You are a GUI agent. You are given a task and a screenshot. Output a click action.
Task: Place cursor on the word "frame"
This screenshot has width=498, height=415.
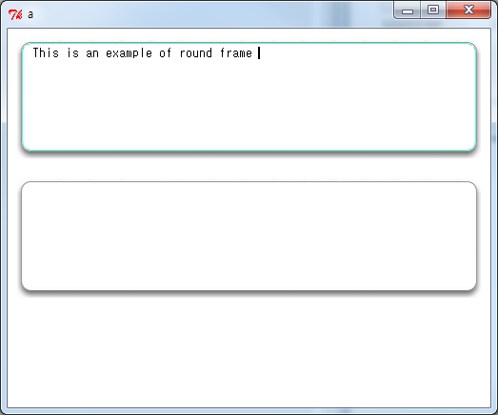[236, 52]
